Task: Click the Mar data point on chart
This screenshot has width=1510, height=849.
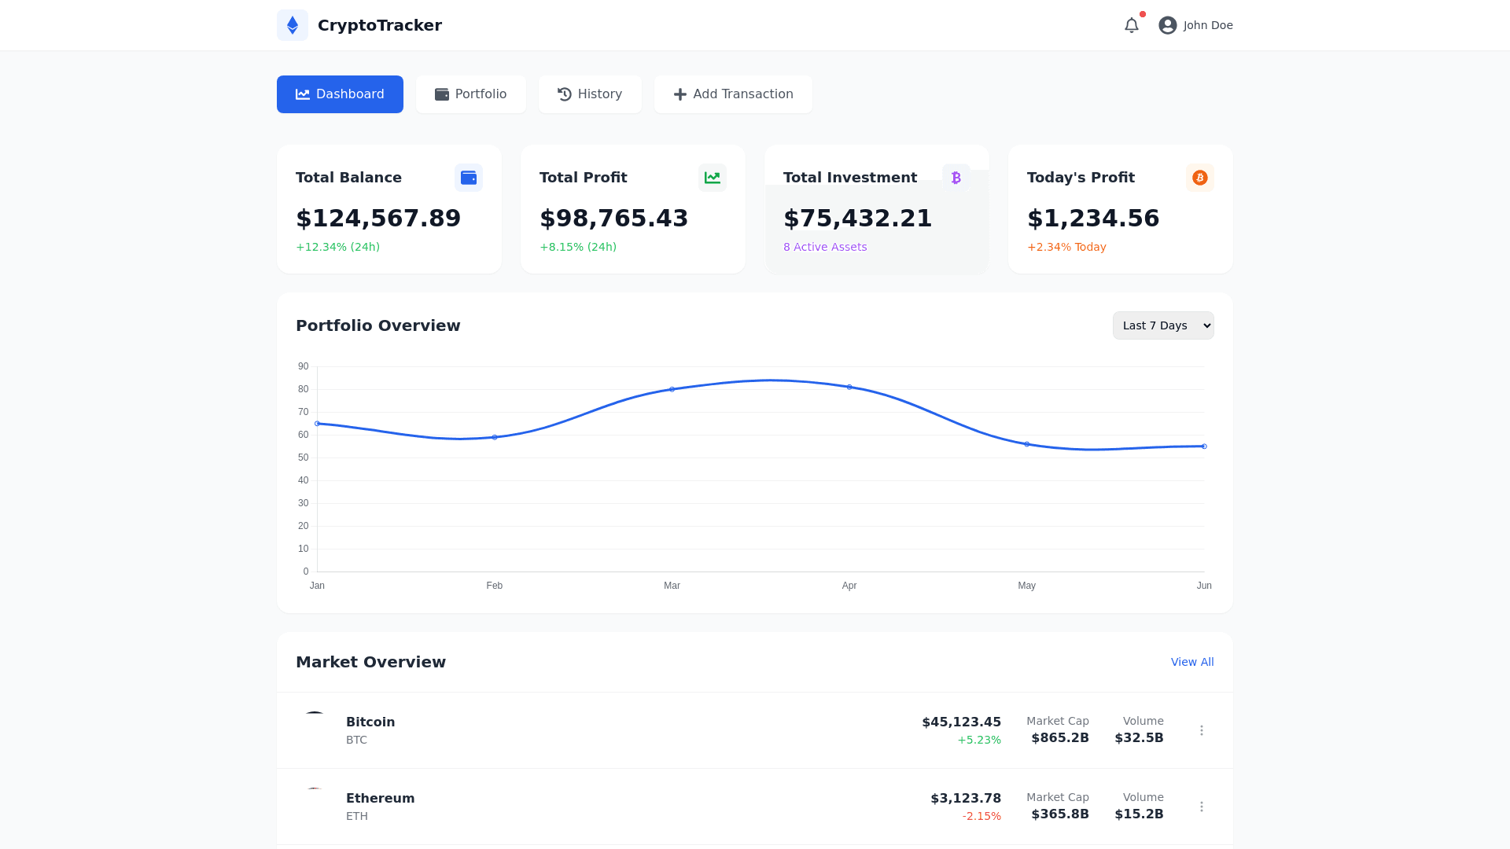Action: [672, 389]
